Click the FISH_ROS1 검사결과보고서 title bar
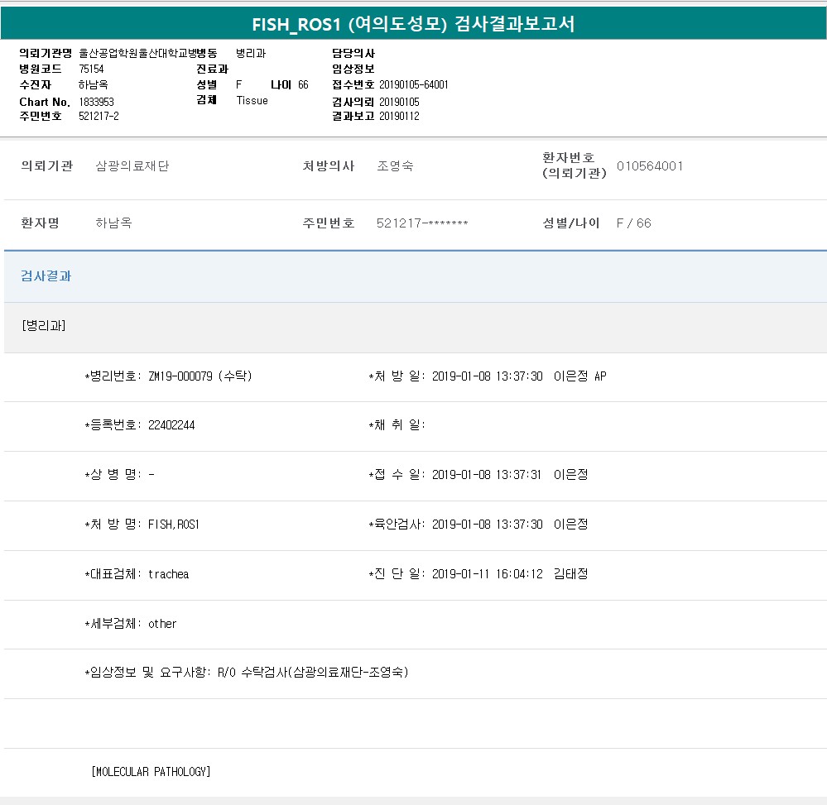The height and width of the screenshot is (805, 827). coord(413,25)
